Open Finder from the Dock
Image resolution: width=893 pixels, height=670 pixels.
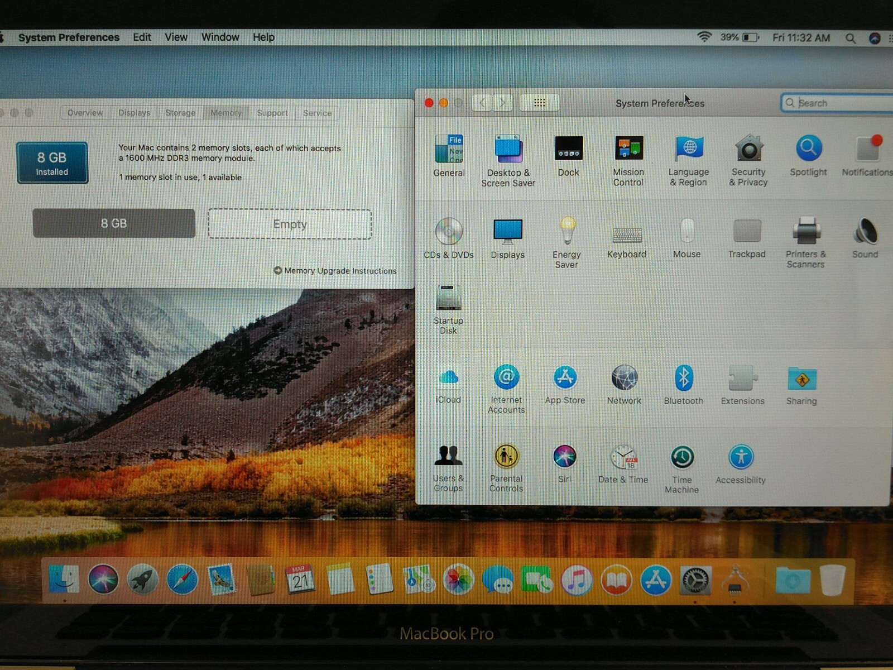click(x=64, y=579)
